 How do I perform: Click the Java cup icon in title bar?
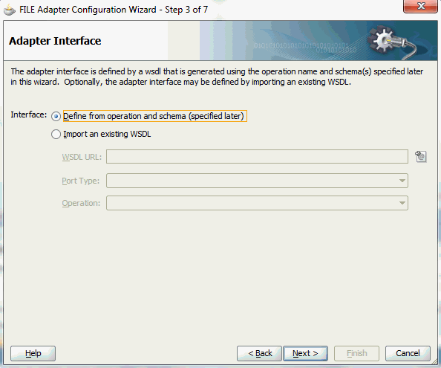point(10,10)
